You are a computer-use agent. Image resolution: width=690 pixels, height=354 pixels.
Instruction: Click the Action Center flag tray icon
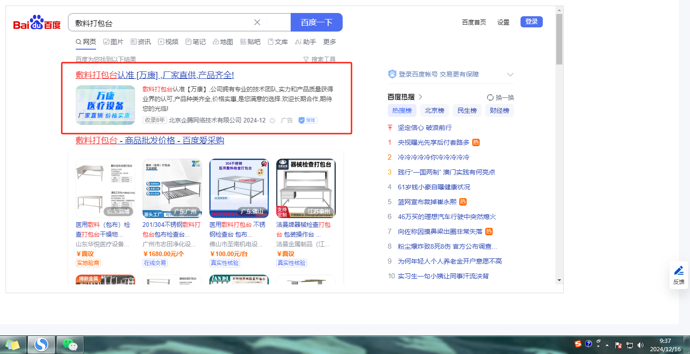pos(618,345)
